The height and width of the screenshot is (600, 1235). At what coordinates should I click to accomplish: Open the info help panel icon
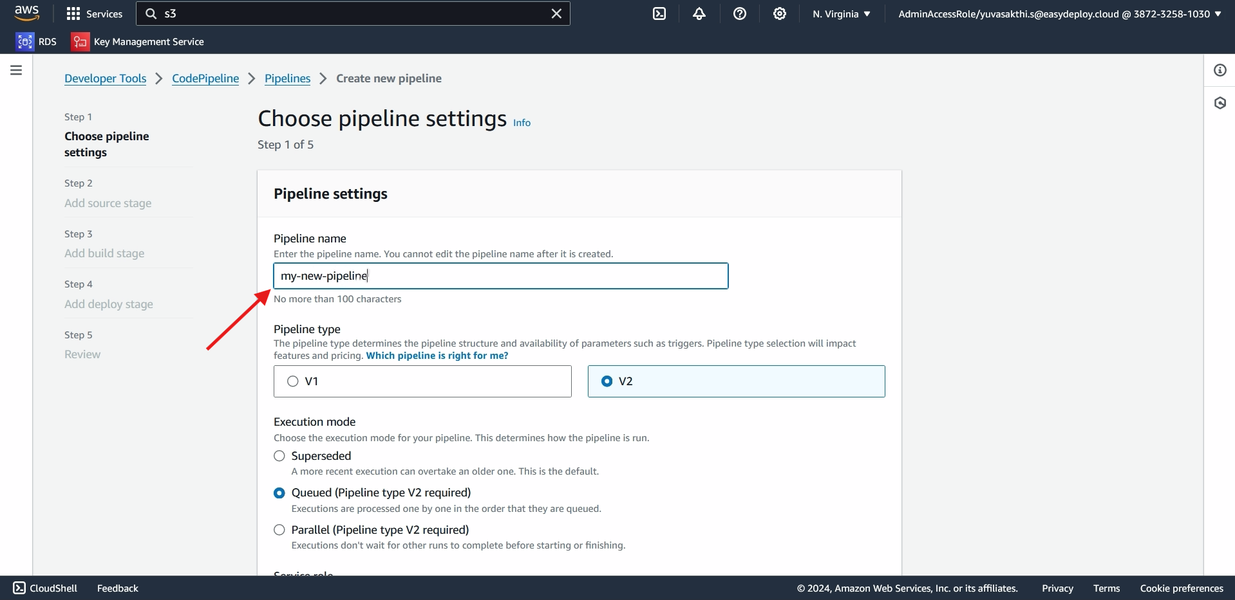coord(1220,70)
